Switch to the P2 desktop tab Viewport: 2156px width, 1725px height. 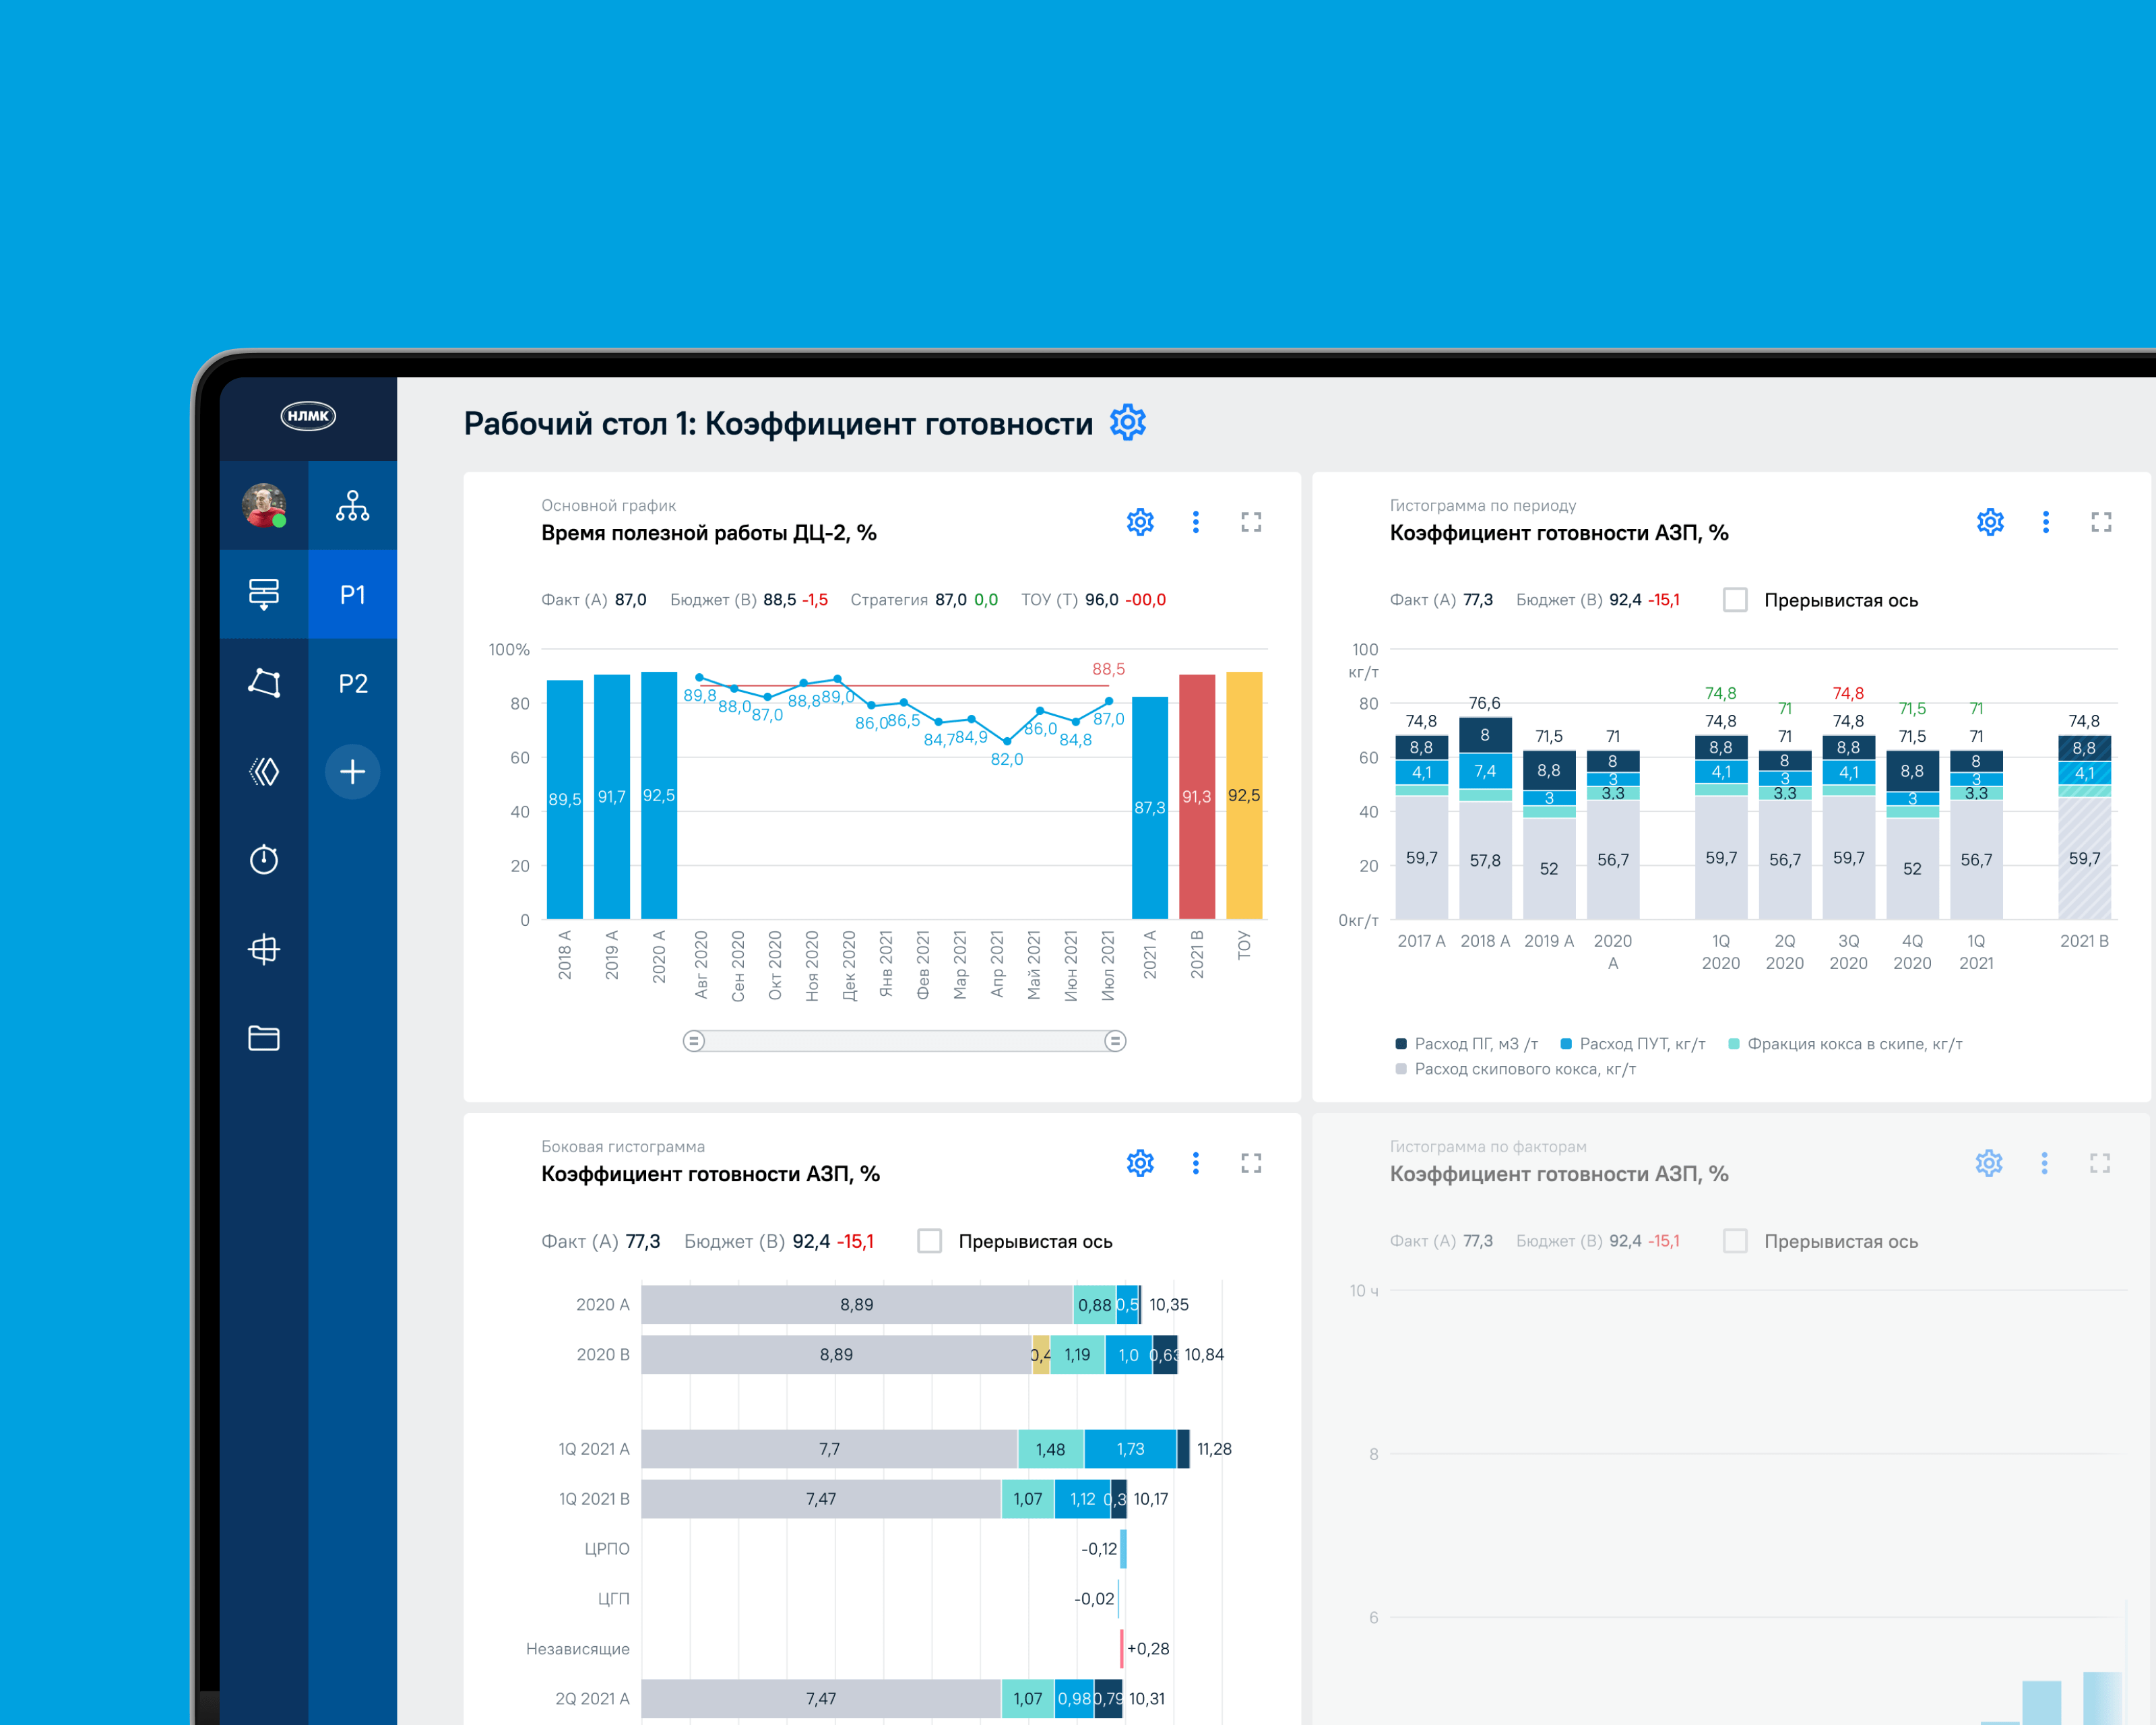point(352,683)
